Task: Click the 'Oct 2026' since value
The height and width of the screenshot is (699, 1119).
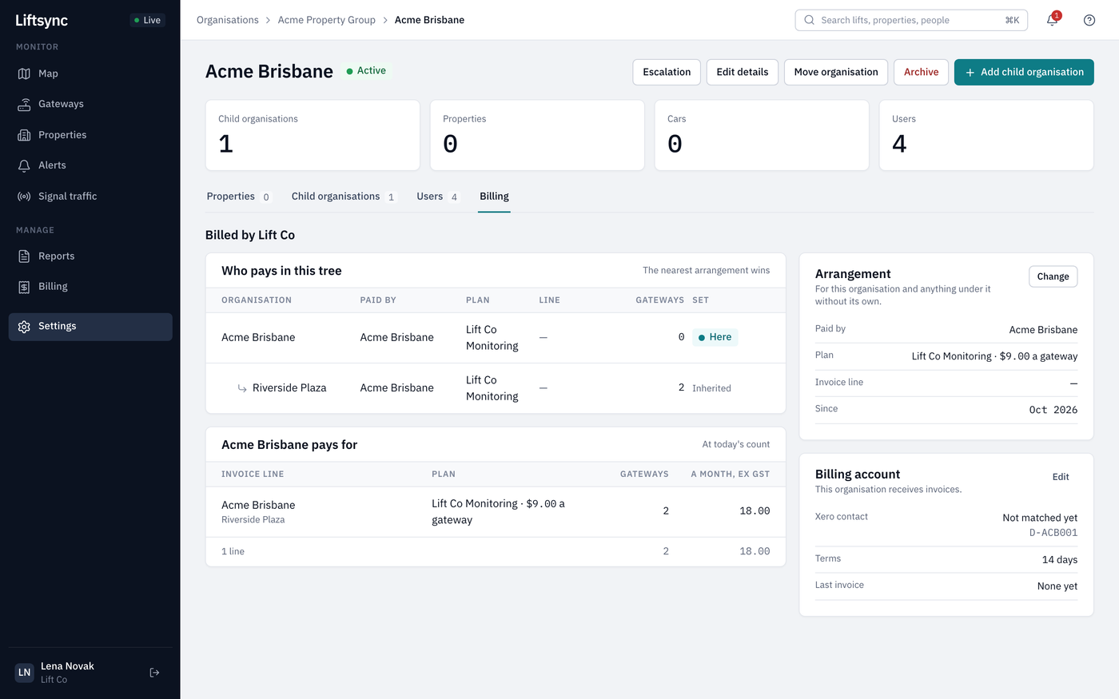Action: pyautogui.click(x=1053, y=410)
